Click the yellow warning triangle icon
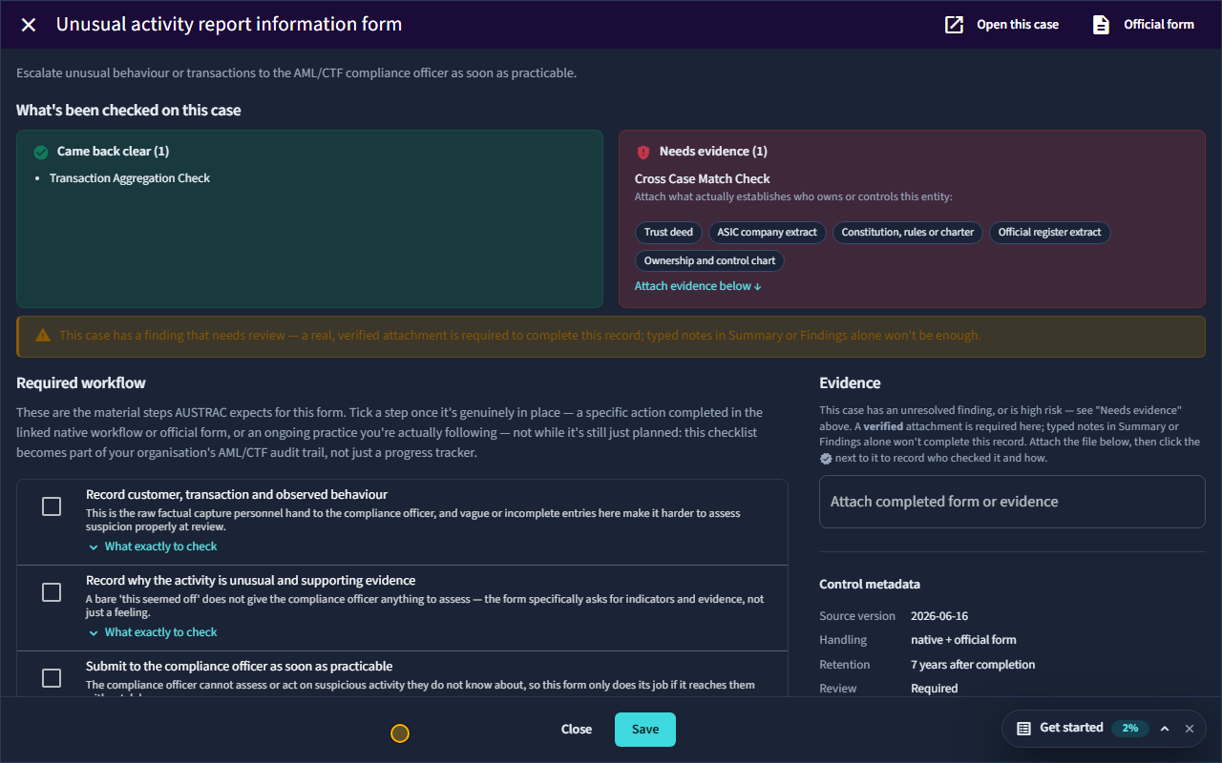 (x=43, y=336)
